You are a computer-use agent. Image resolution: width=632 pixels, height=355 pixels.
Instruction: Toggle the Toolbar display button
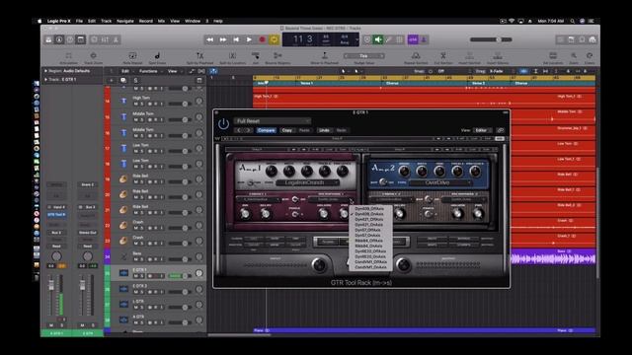click(81, 39)
